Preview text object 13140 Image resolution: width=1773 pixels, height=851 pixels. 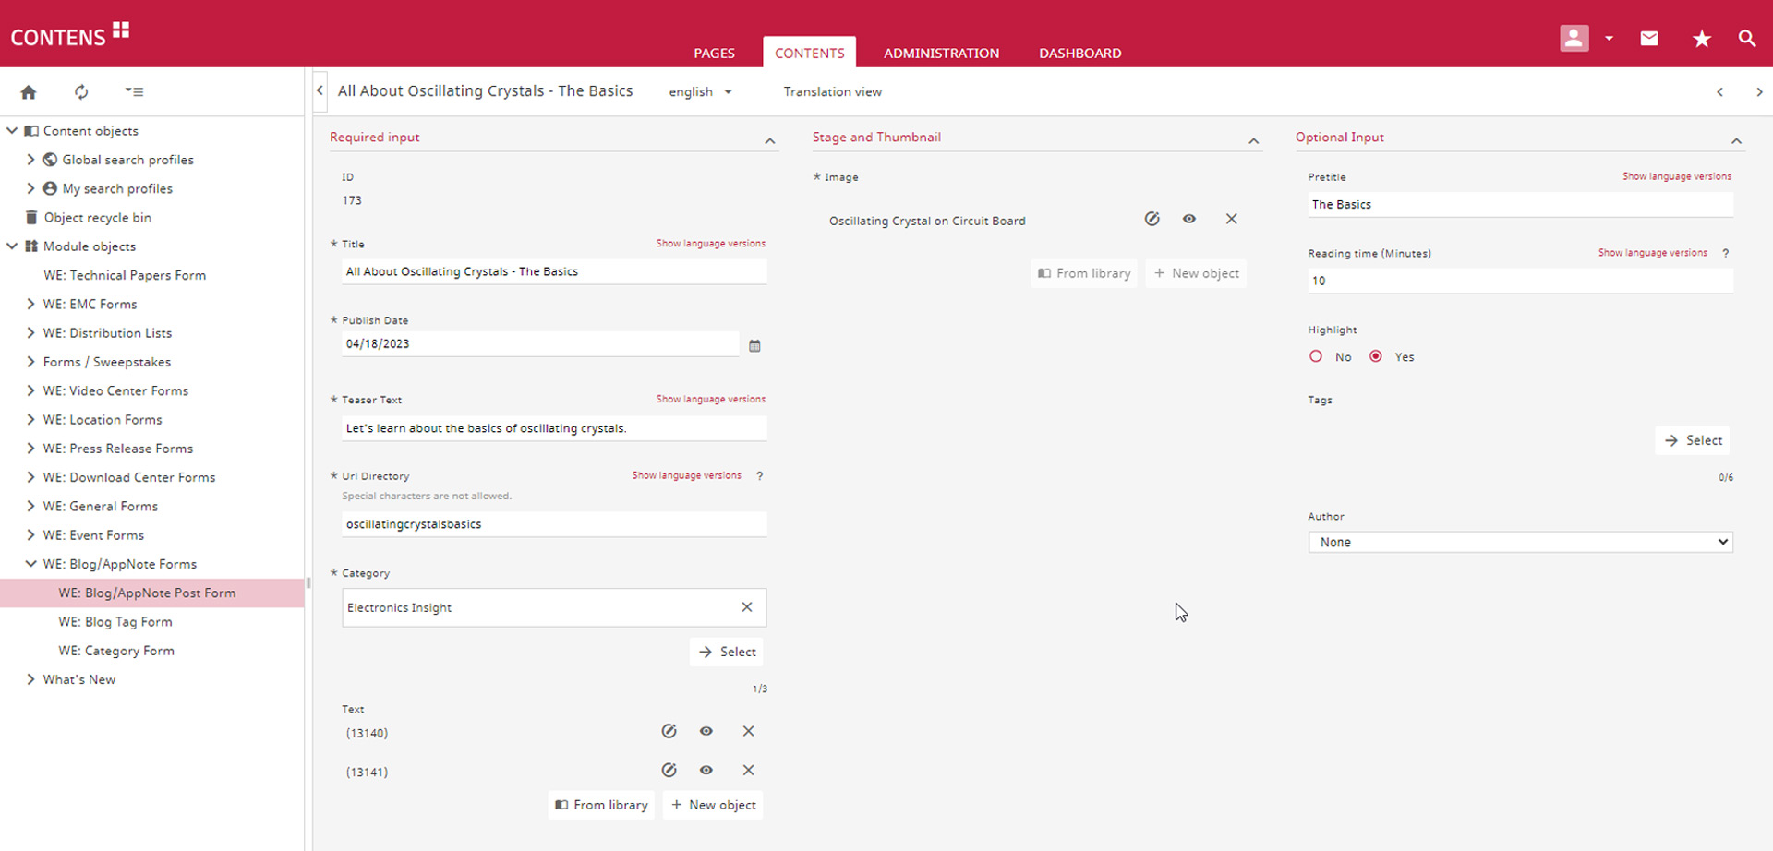tap(706, 732)
